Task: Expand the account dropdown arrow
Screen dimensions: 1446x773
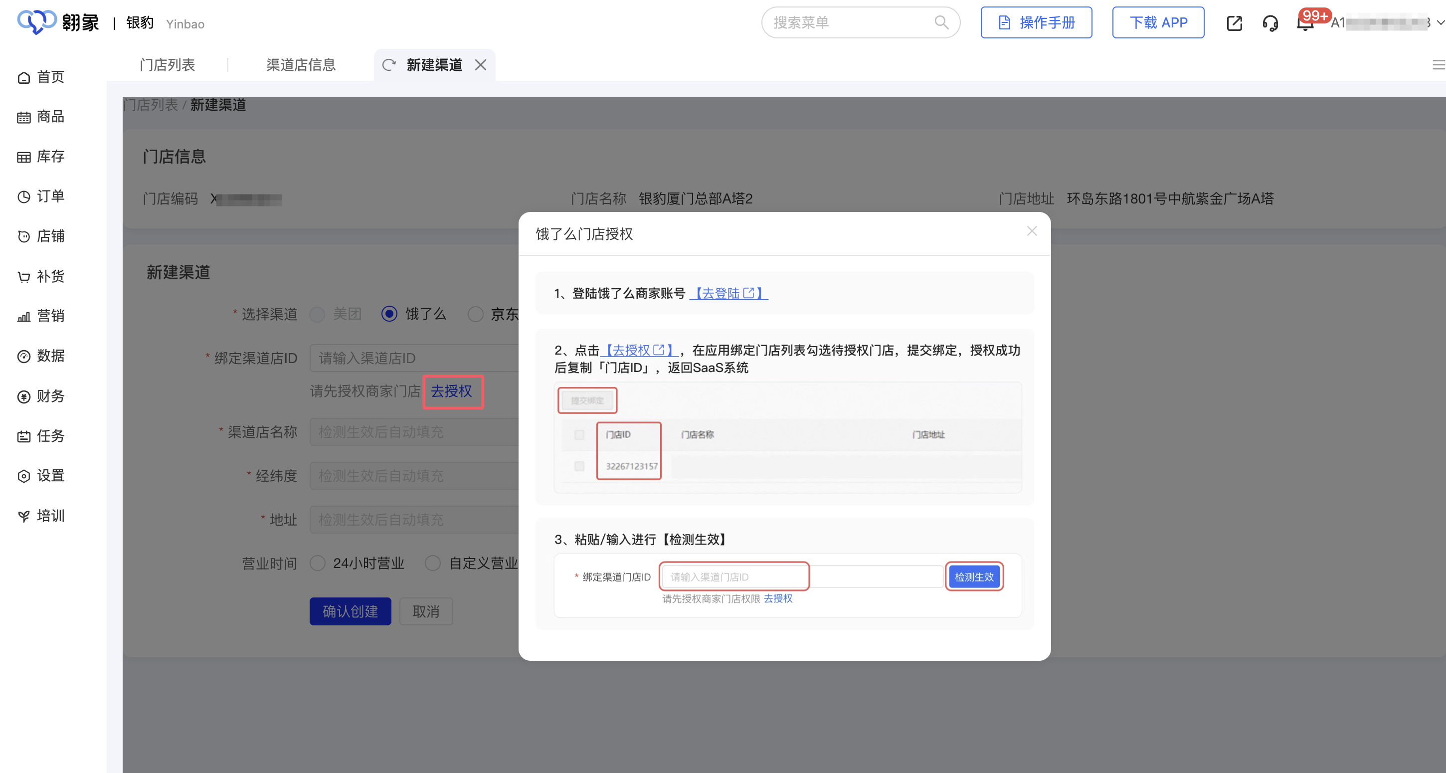Action: coord(1440,23)
